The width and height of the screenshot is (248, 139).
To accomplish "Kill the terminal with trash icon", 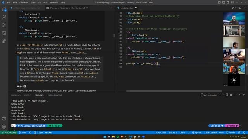I will (231, 95).
